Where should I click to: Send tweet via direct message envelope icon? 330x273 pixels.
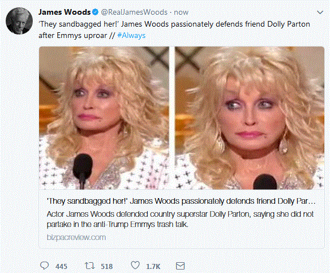[x=180, y=266]
